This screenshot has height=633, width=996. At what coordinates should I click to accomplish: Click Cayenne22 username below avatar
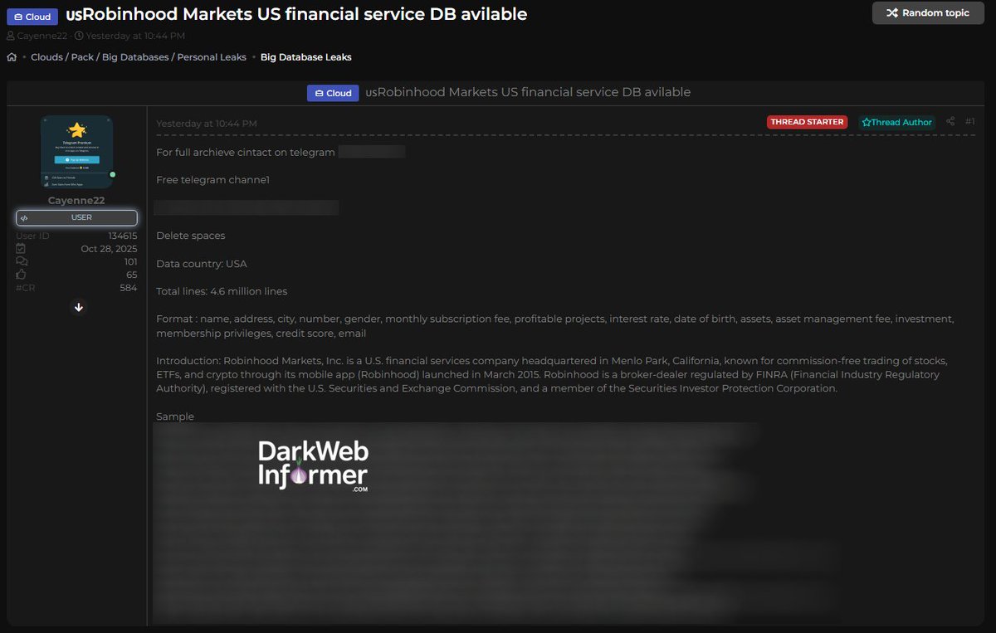pyautogui.click(x=76, y=200)
